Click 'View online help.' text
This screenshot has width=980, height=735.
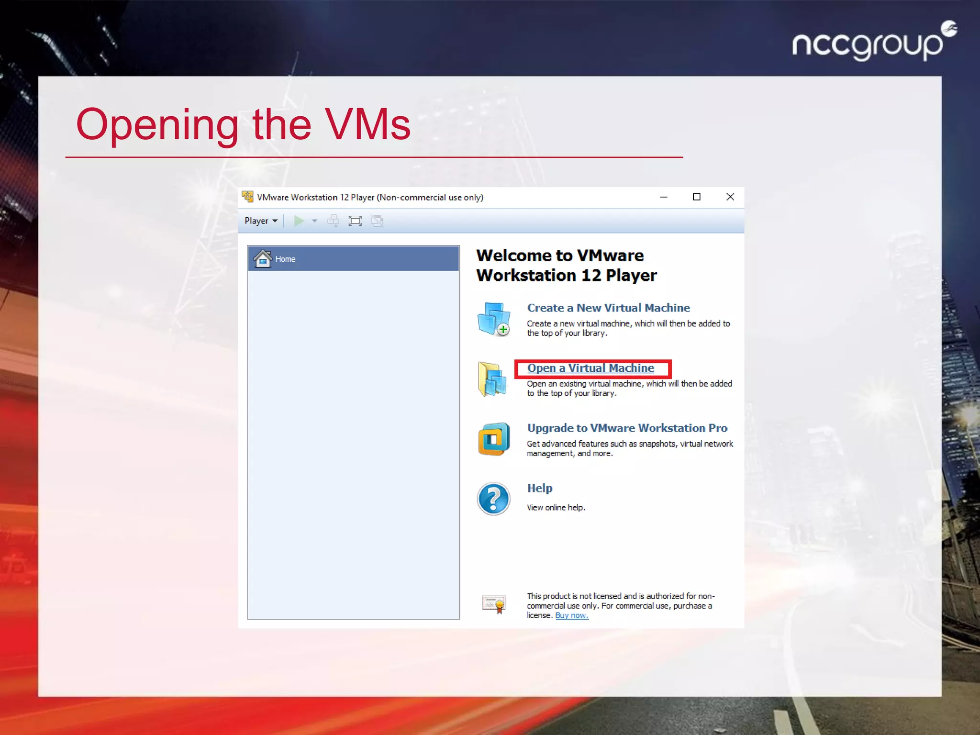point(556,507)
